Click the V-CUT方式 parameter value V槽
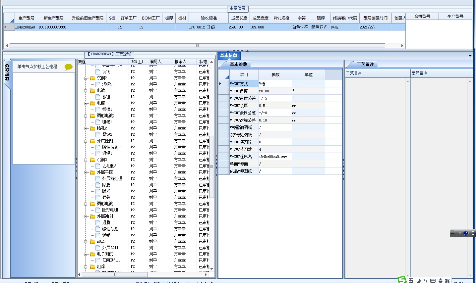This screenshot has height=283, width=476. tap(275, 84)
